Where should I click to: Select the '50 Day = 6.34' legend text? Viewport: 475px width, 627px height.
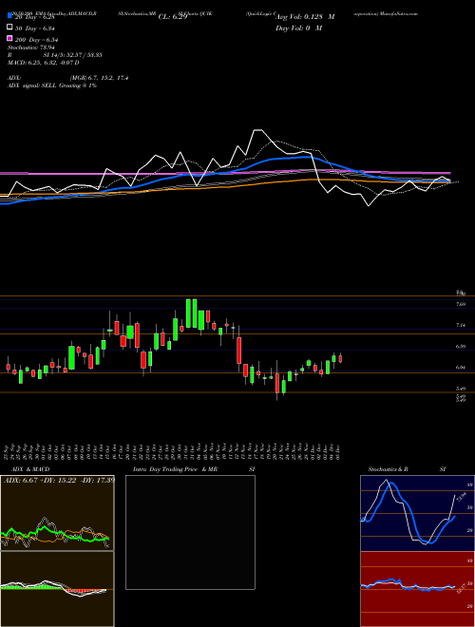pyautogui.click(x=35, y=28)
